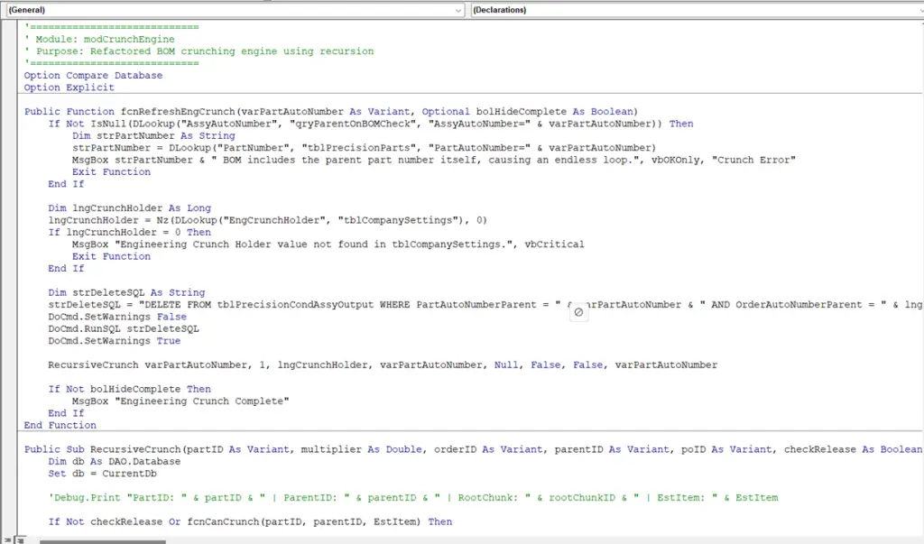Click '"tblPrecisionParts"' in the DLookup line
924x544 pixels.
coord(362,148)
